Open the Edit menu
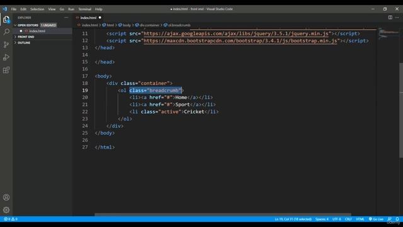403x227 pixels. [23, 9]
